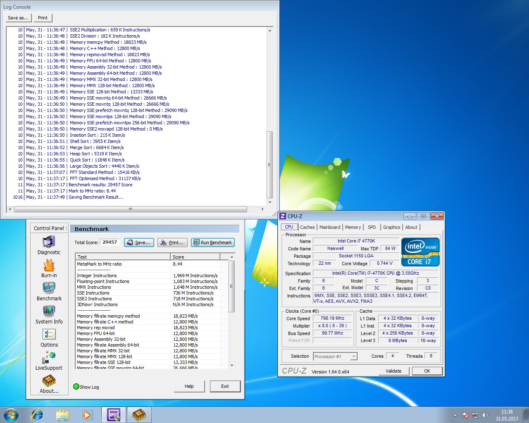
Task: Switch to CPU-Z taskbar button
Action: tap(114, 415)
